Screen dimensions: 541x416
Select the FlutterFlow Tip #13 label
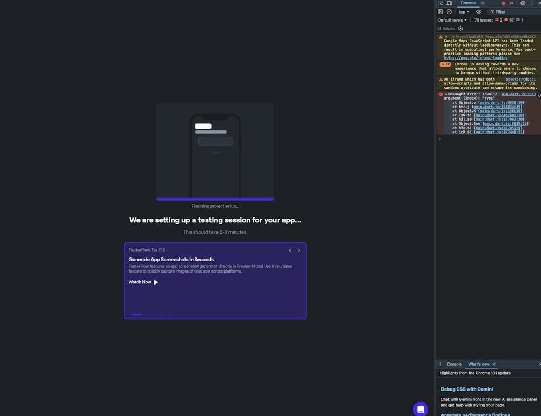click(x=147, y=250)
